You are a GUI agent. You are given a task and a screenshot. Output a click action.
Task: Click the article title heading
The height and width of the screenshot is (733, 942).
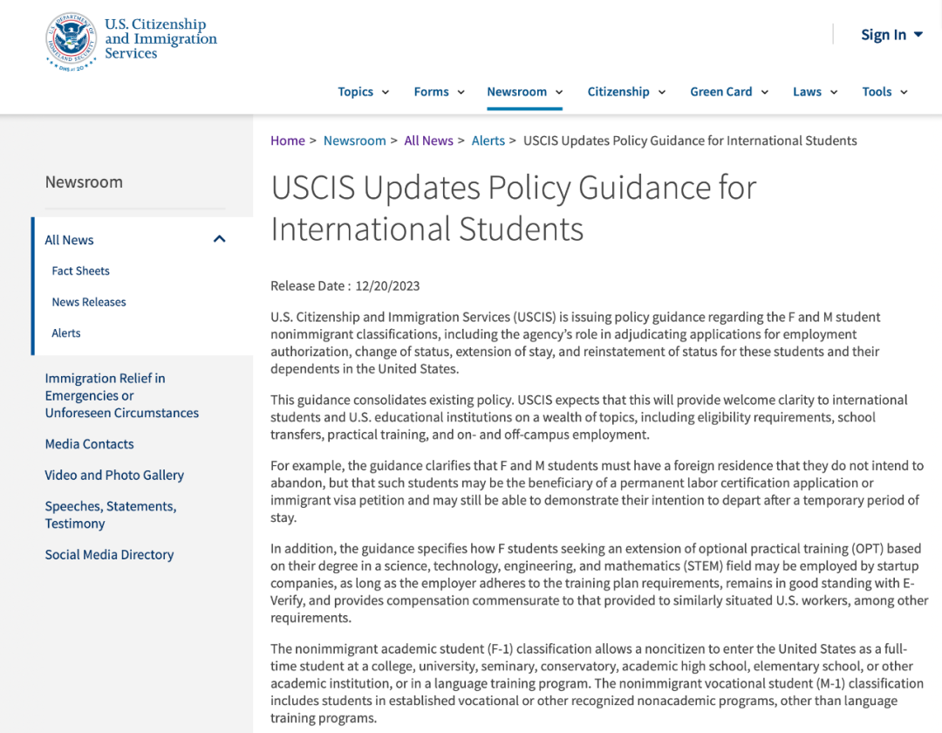point(514,208)
